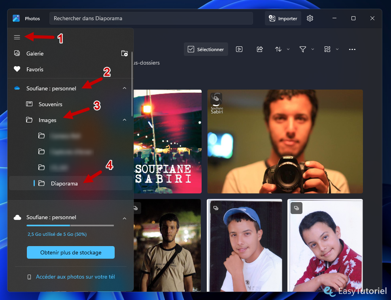The image size is (391, 300).
Task: Collapse the Images folder tree
Action: 125,120
